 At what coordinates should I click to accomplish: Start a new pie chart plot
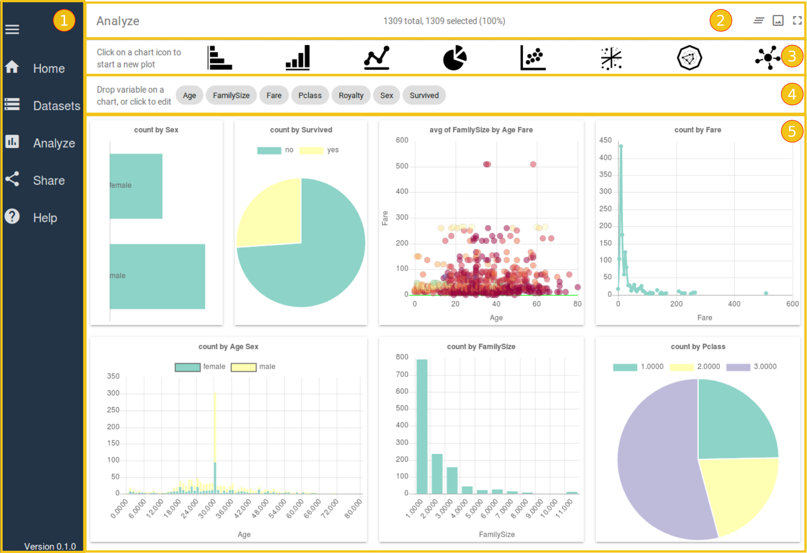(x=455, y=58)
